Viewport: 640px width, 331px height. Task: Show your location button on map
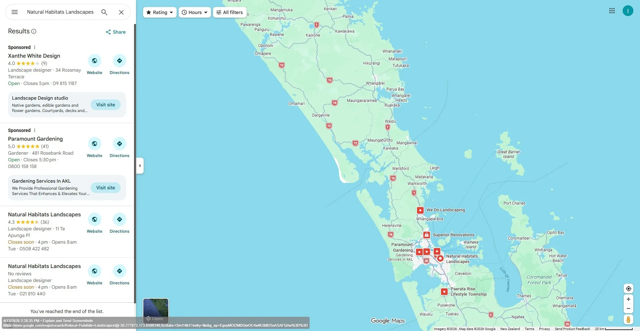click(628, 289)
